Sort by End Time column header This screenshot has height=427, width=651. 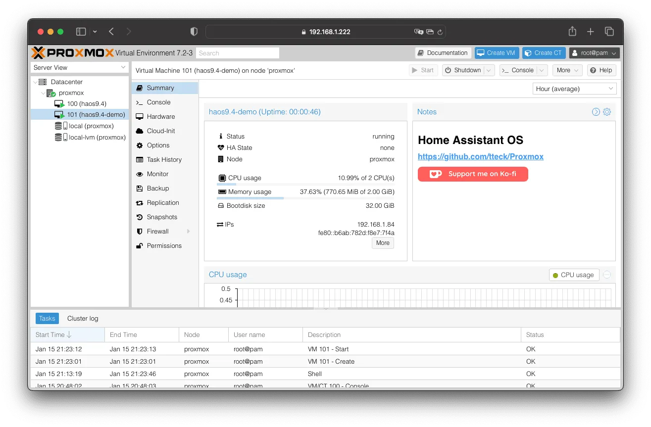[142, 335]
